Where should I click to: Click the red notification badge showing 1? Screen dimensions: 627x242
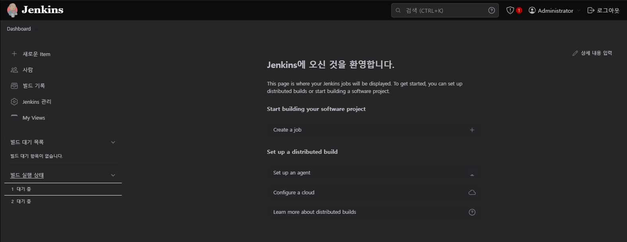click(519, 10)
